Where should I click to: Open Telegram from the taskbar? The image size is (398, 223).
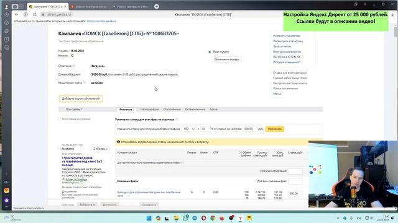195,218
